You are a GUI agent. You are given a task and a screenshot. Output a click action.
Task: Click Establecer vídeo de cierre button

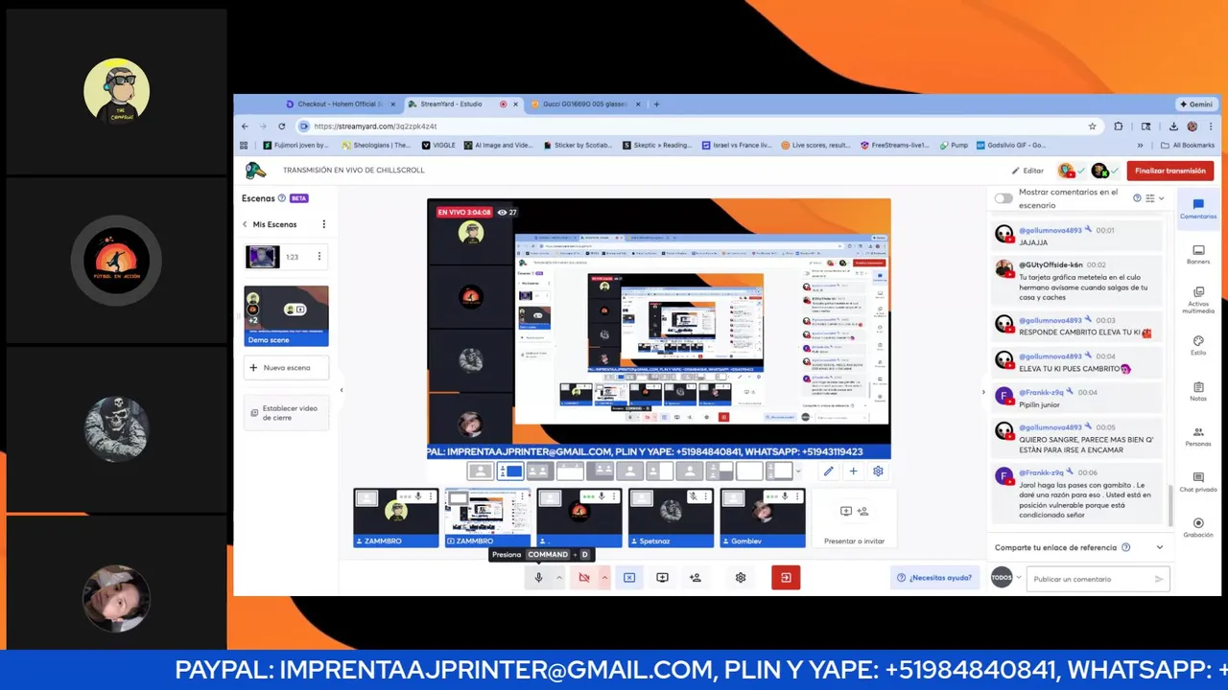pyautogui.click(x=286, y=413)
